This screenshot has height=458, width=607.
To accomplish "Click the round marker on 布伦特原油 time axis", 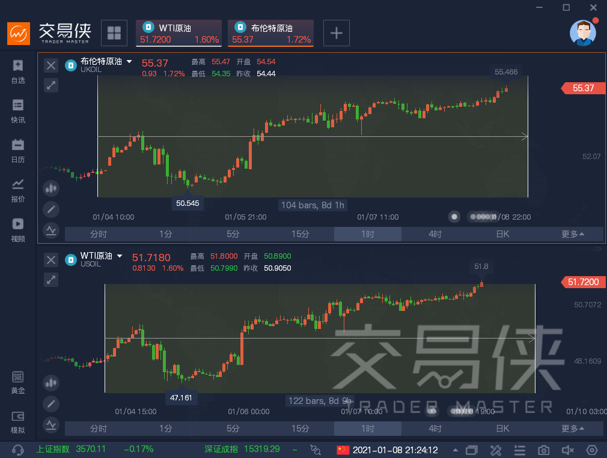I will coord(454,217).
